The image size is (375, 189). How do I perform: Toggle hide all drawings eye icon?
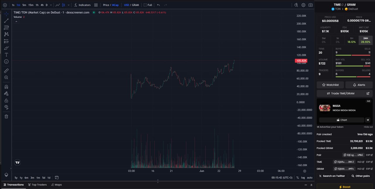(6, 107)
